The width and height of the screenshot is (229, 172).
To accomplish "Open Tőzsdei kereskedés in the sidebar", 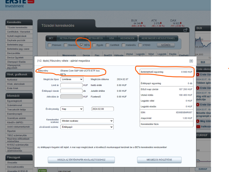I will click(x=19, y=27).
